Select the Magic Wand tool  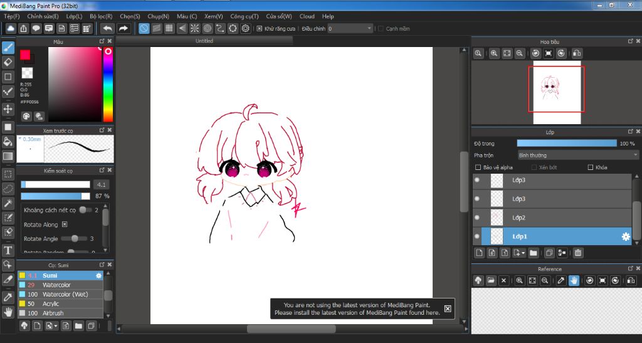(x=8, y=203)
